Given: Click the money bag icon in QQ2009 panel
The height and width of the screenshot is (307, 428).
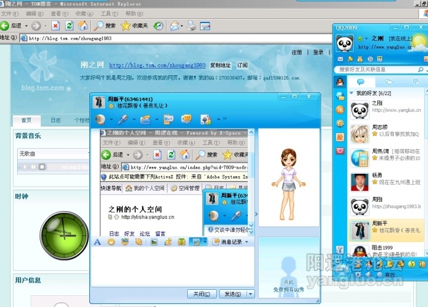Looking at the screenshot, I should click(x=360, y=59).
